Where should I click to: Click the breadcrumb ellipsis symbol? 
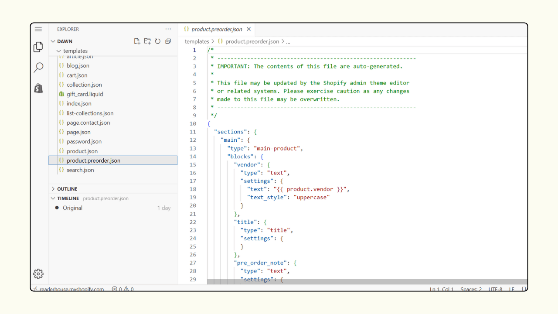coord(288,42)
